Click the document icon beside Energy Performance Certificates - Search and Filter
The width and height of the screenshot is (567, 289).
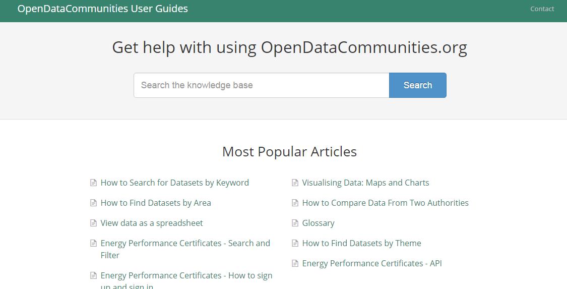pyautogui.click(x=93, y=244)
